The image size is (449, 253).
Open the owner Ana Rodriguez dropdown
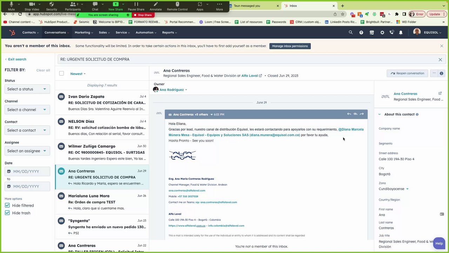pyautogui.click(x=173, y=90)
